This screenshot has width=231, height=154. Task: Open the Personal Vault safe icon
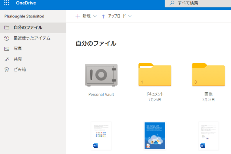pyautogui.click(x=101, y=75)
